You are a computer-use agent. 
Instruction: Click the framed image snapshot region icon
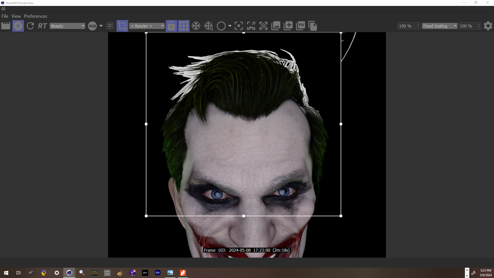(251, 26)
